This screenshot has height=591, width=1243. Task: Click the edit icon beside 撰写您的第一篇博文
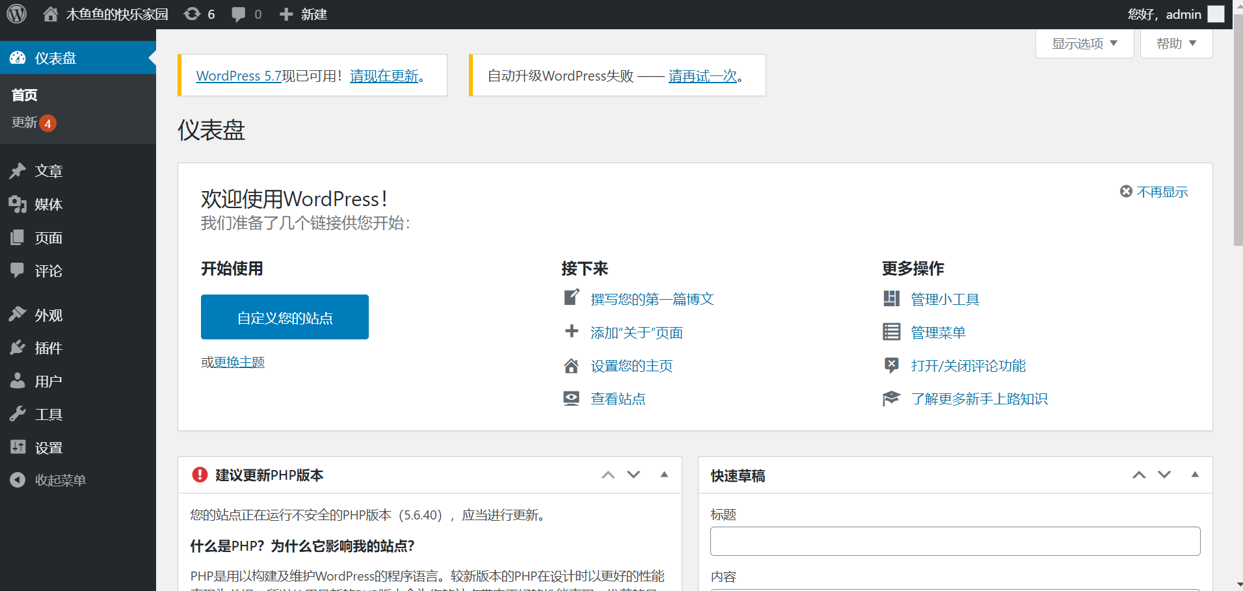[571, 298]
